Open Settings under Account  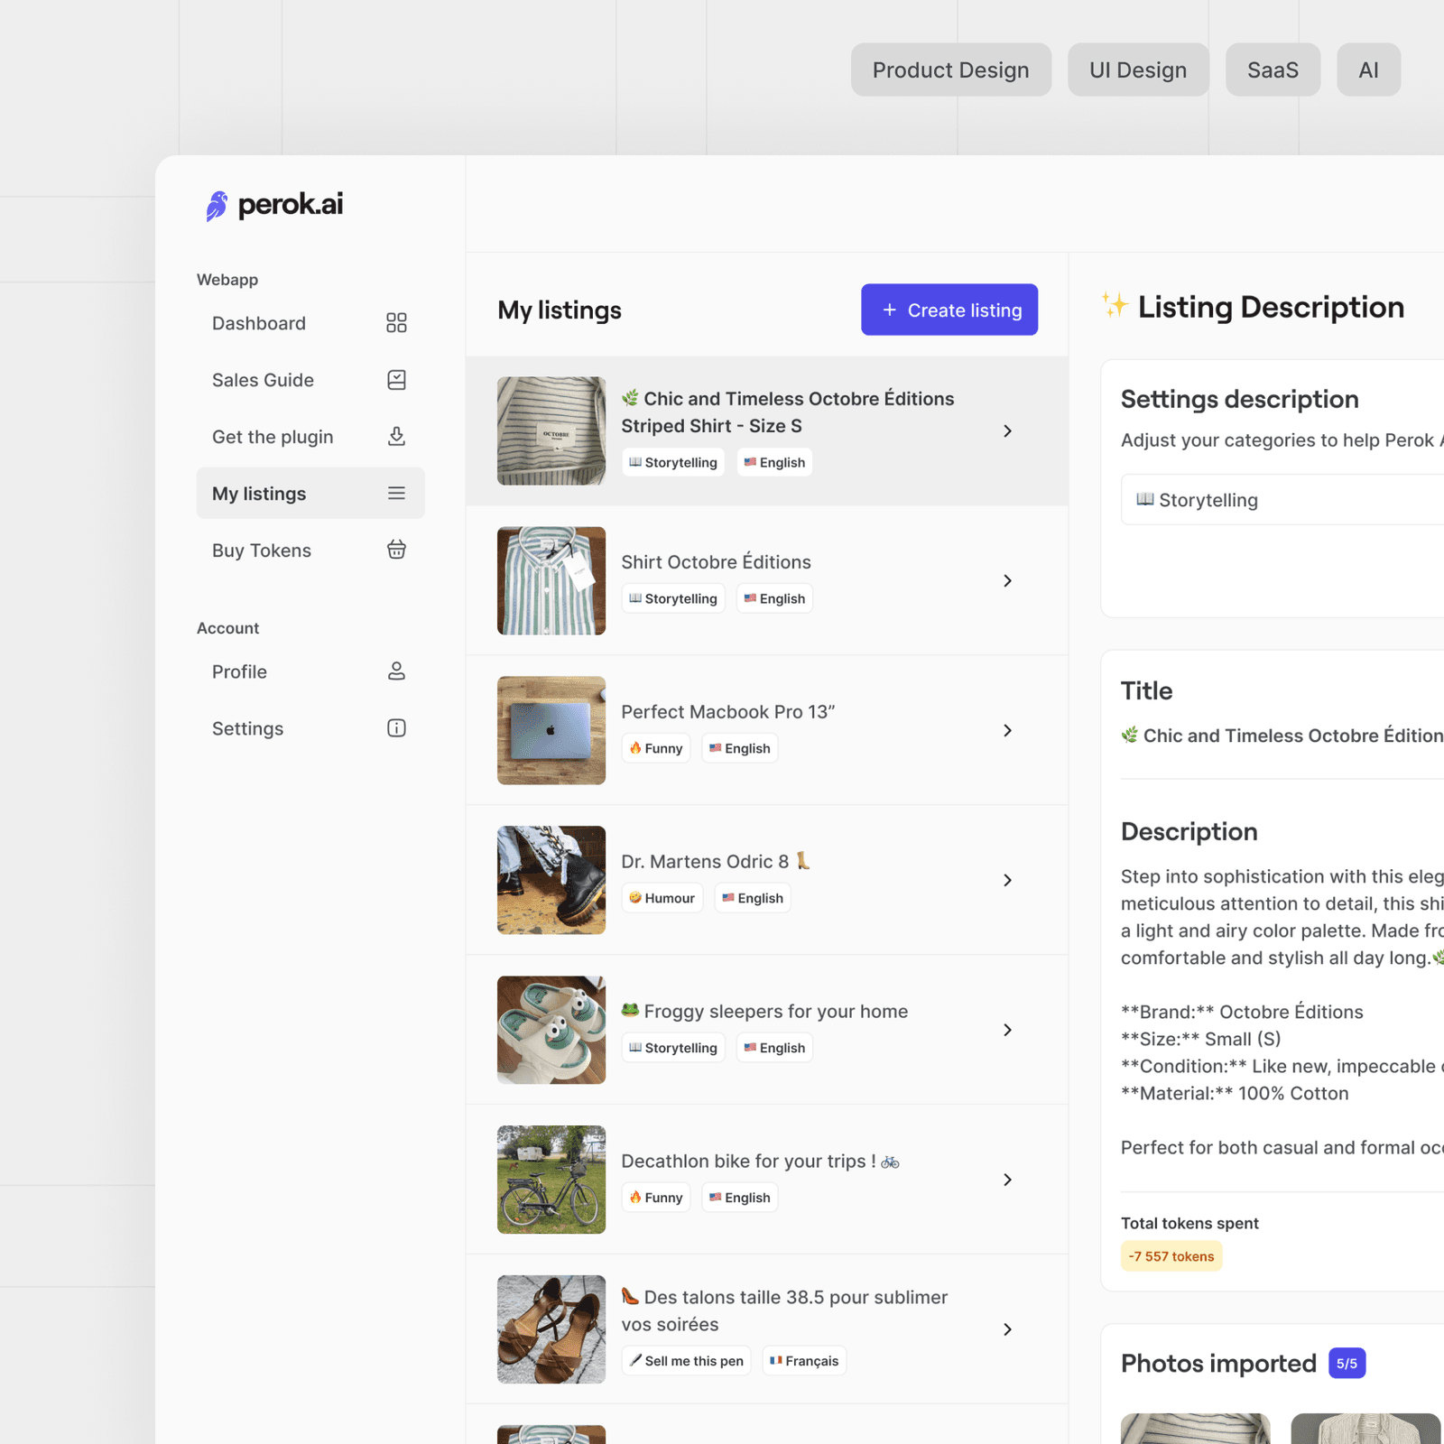(x=310, y=728)
